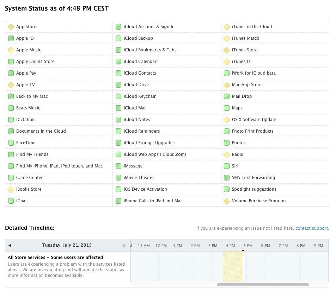This screenshot has width=336, height=298.
Task: Click 'All Store Services – Some users are affected' heading
Action: coord(55,258)
